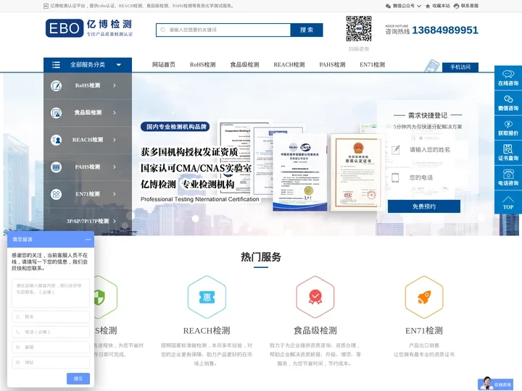
Task: Expand REACH检测 sidebar chevron
Action: [x=115, y=140]
